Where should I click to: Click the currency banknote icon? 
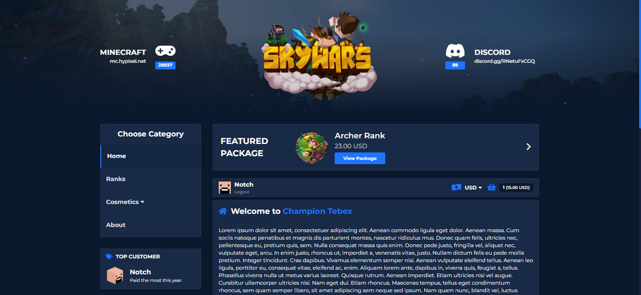tap(456, 187)
